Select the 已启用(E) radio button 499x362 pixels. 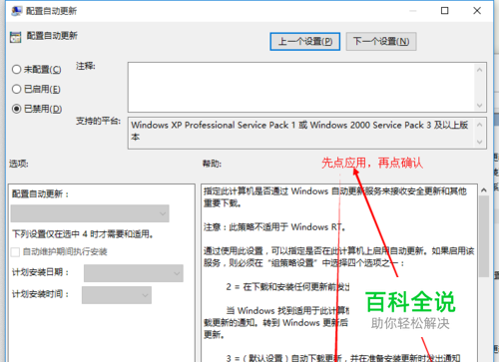click(16, 89)
